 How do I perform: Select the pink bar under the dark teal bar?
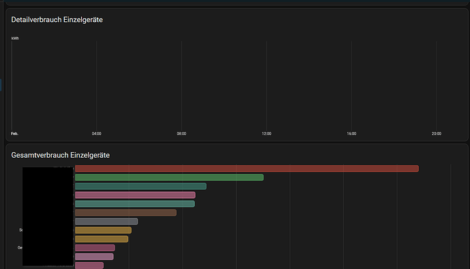(135, 195)
